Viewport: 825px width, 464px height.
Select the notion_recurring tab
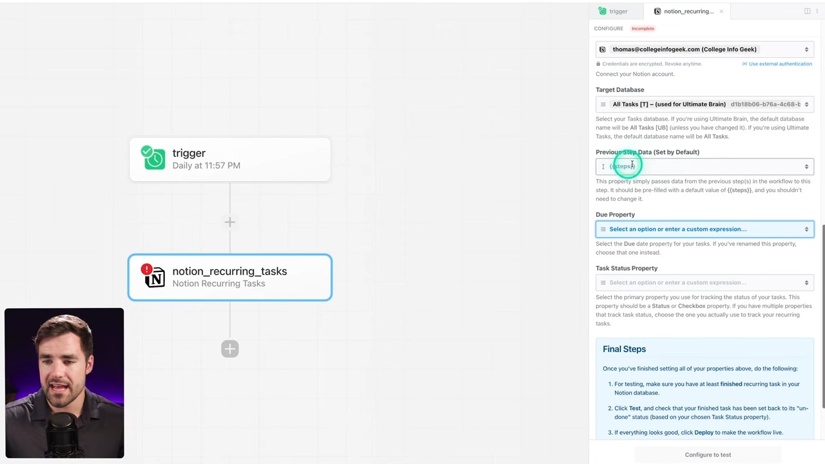tap(684, 11)
